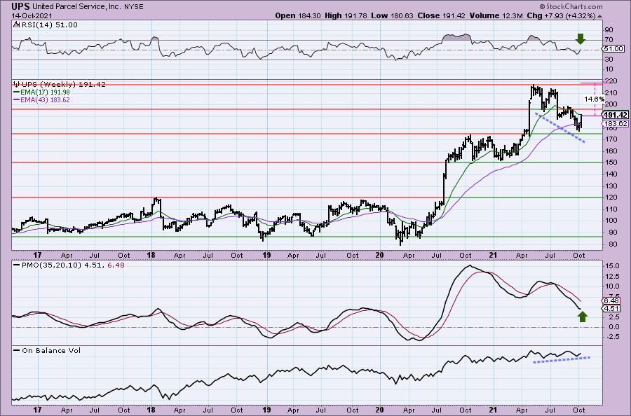This screenshot has height=416, width=631.
Task: Select the UPS (Weekly) 191.42 legend label
Action: coord(63,84)
